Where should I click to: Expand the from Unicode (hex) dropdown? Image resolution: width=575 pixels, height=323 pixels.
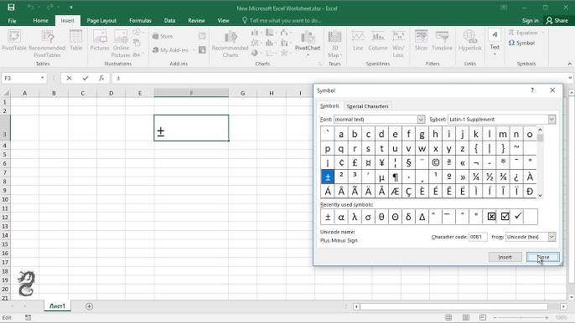[x=552, y=237]
